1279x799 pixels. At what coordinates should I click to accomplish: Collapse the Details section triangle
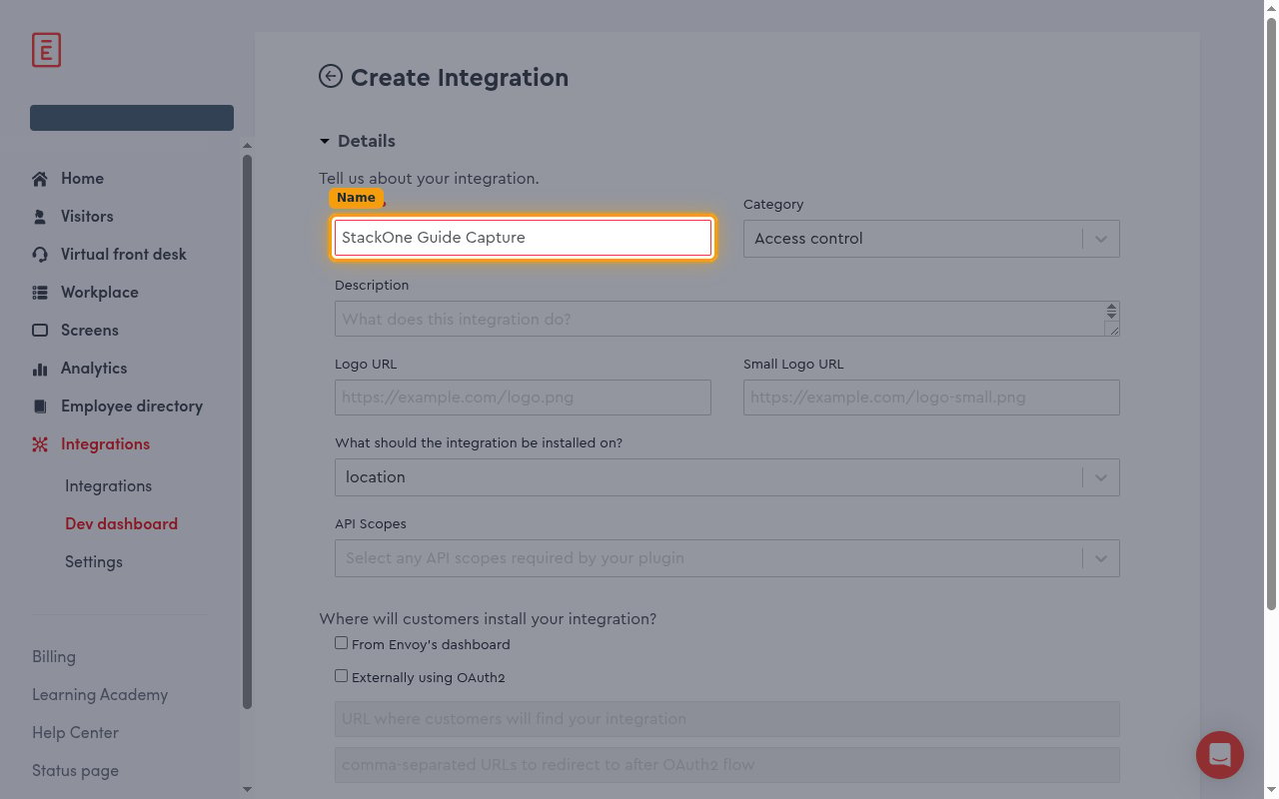click(x=325, y=142)
